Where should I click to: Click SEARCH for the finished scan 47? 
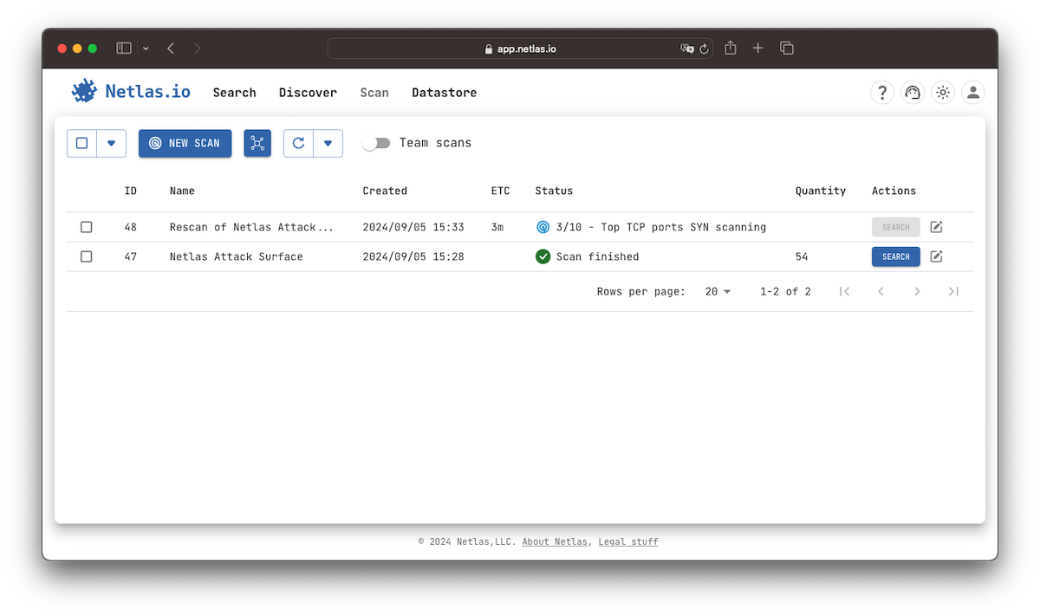pyautogui.click(x=895, y=256)
